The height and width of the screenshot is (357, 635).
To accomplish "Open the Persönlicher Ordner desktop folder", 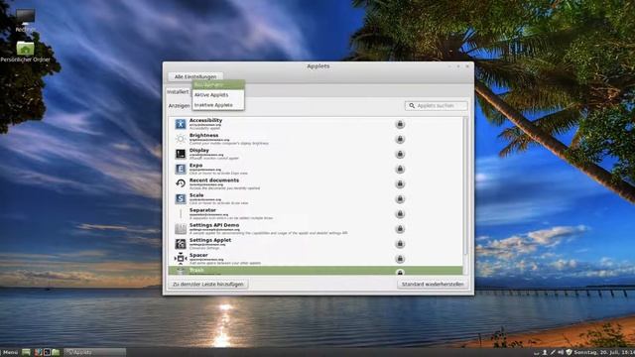I will point(25,52).
